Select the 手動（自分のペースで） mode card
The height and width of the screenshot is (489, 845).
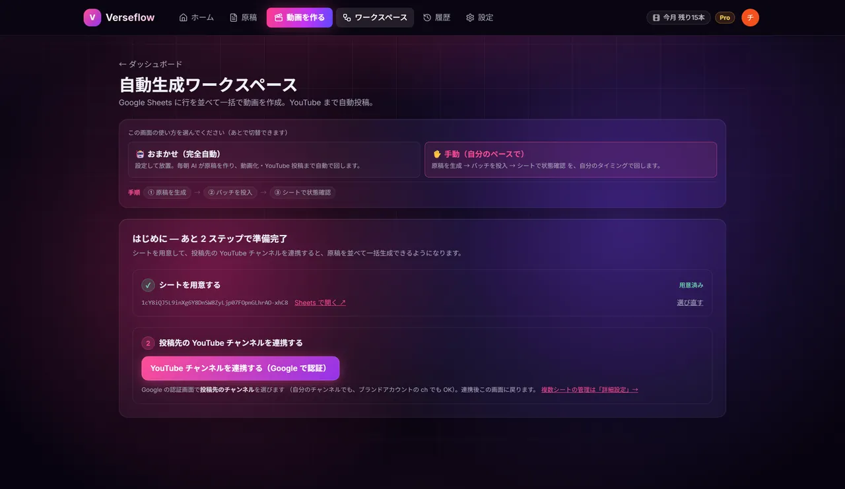[570, 160]
